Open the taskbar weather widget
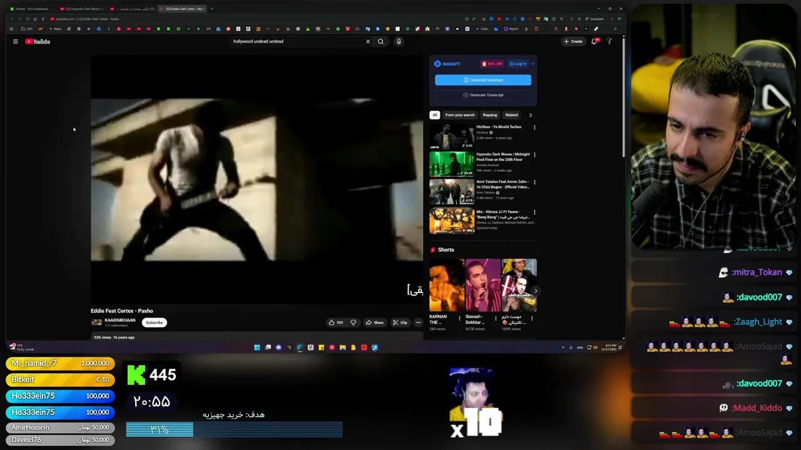801x450 pixels. 22,347
